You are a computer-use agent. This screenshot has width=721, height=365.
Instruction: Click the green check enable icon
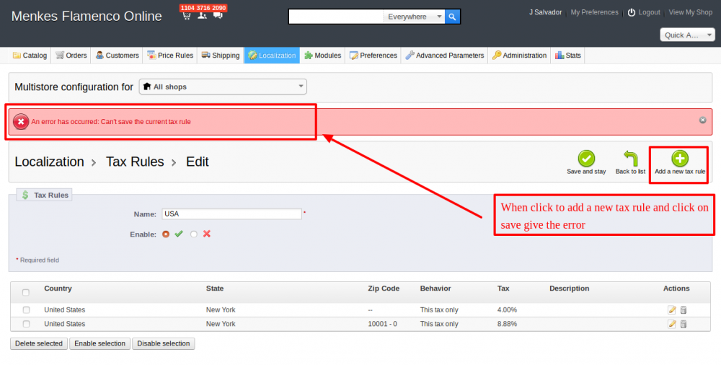[179, 234]
